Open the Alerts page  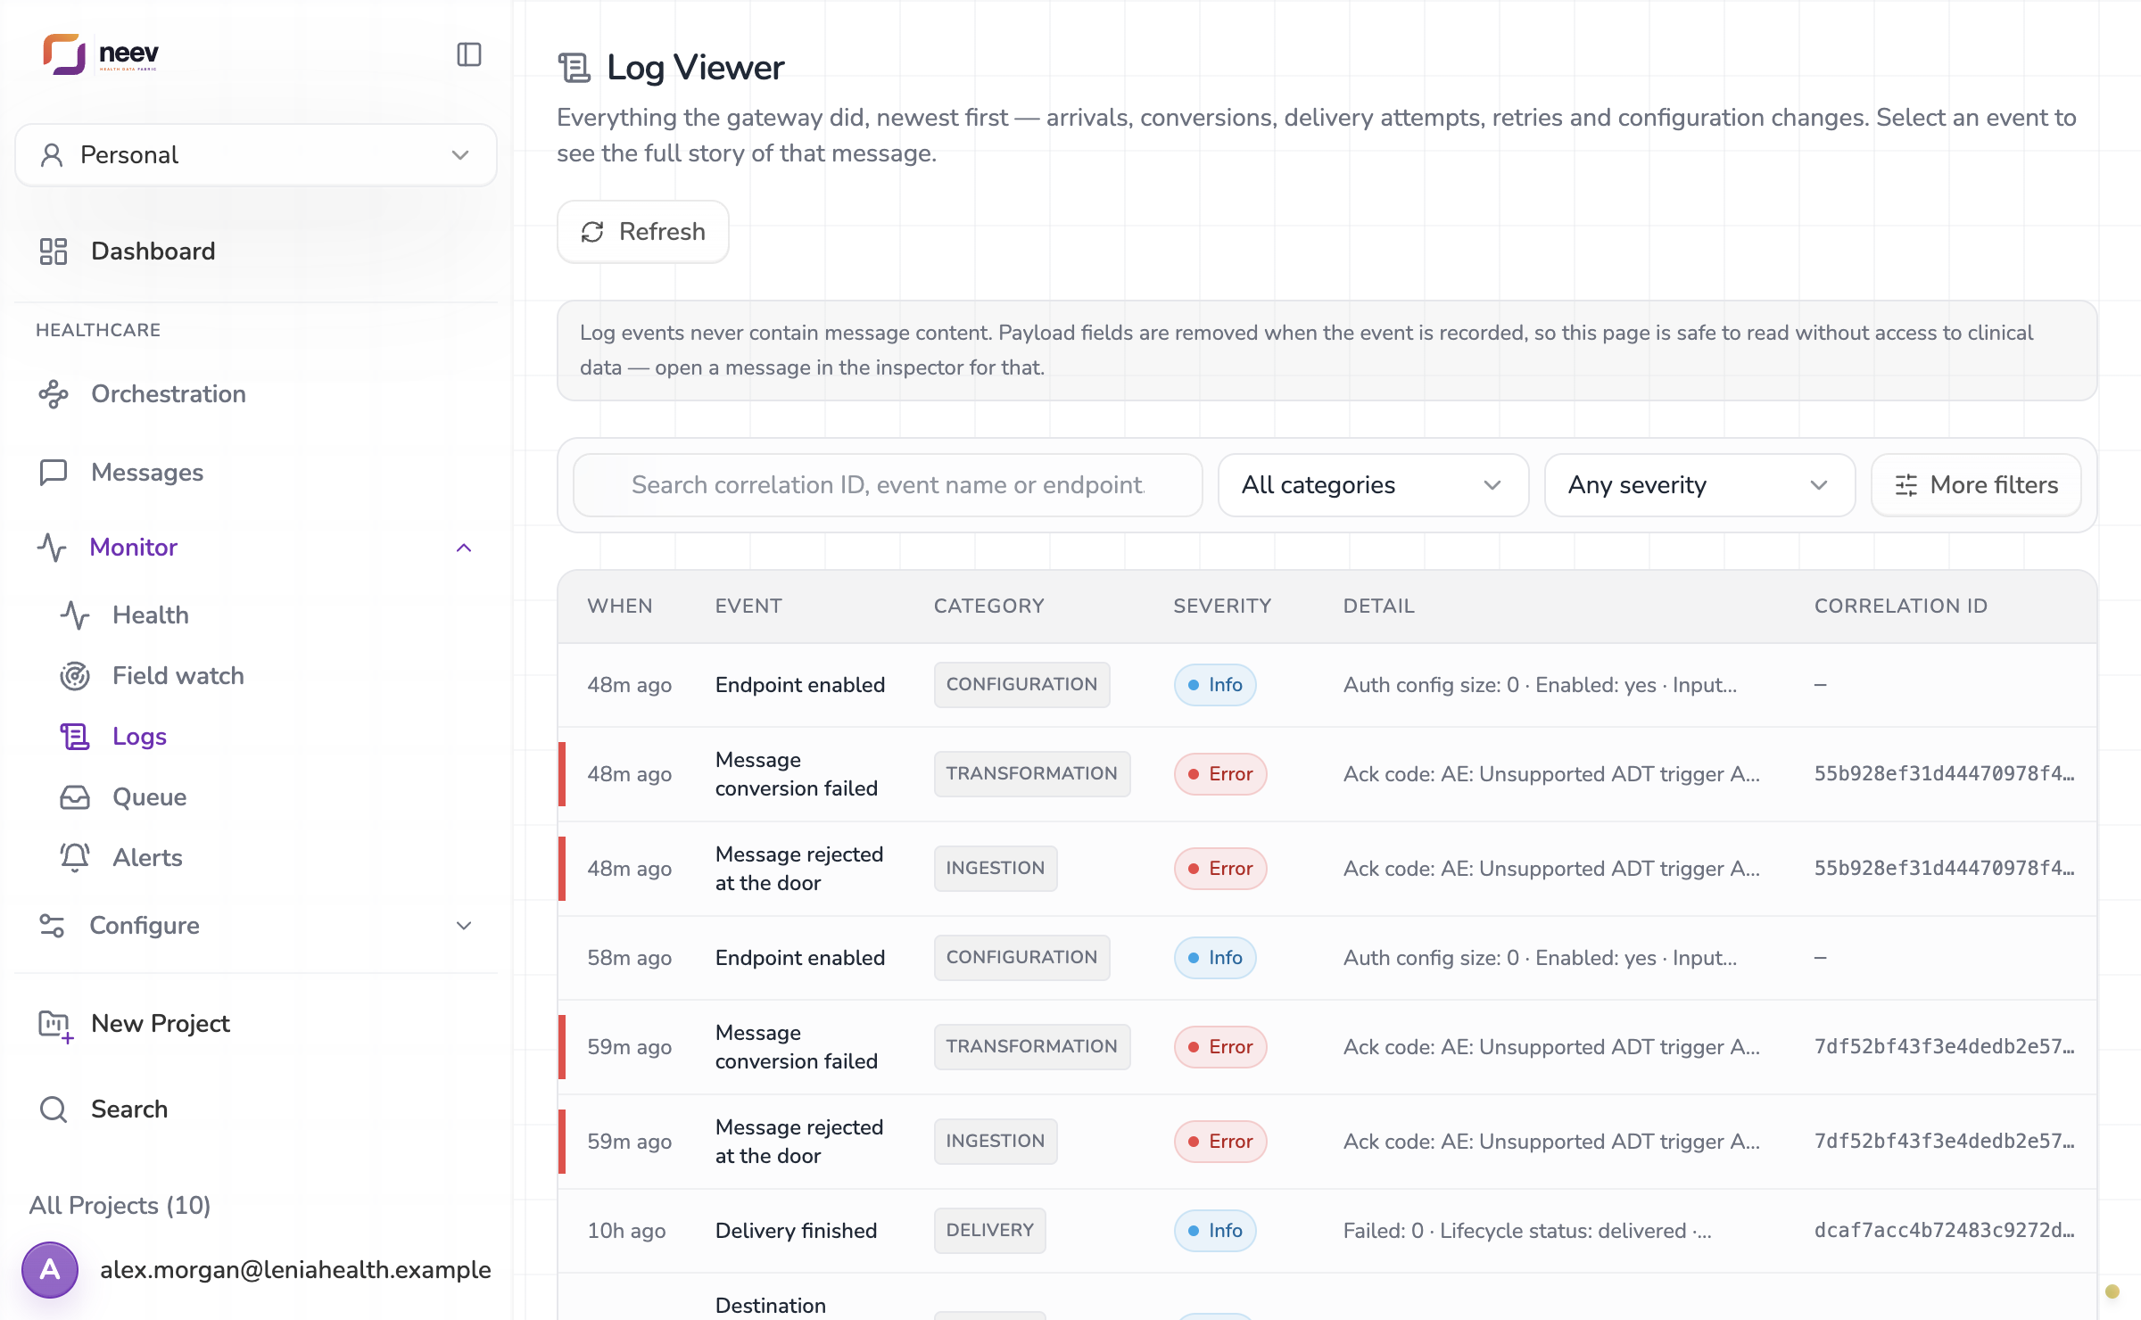click(x=147, y=858)
